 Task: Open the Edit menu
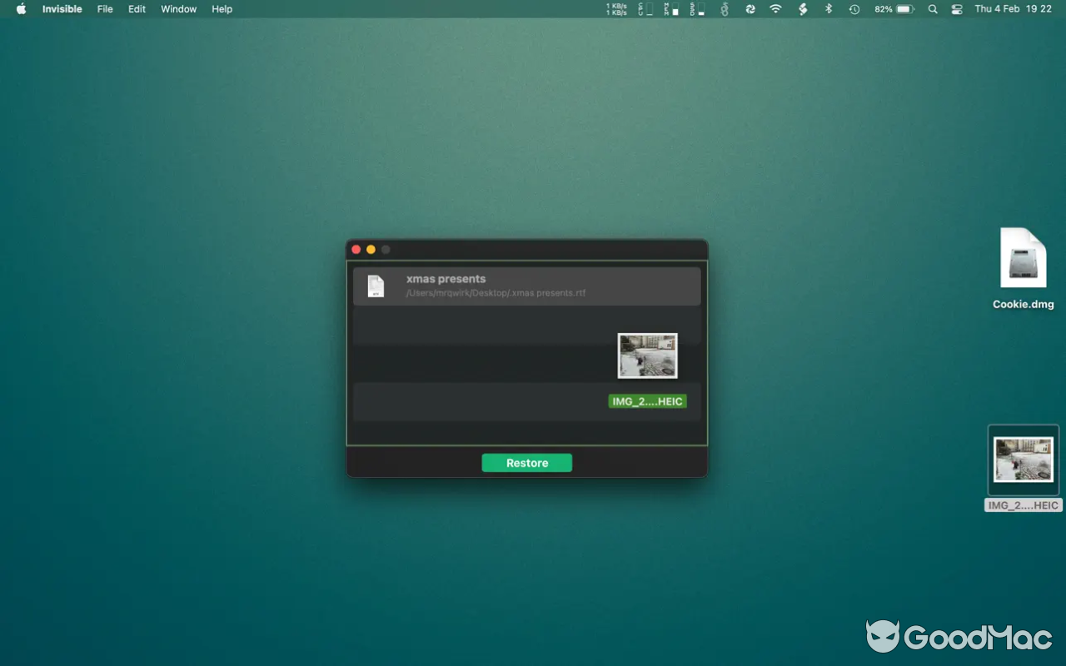coord(136,9)
